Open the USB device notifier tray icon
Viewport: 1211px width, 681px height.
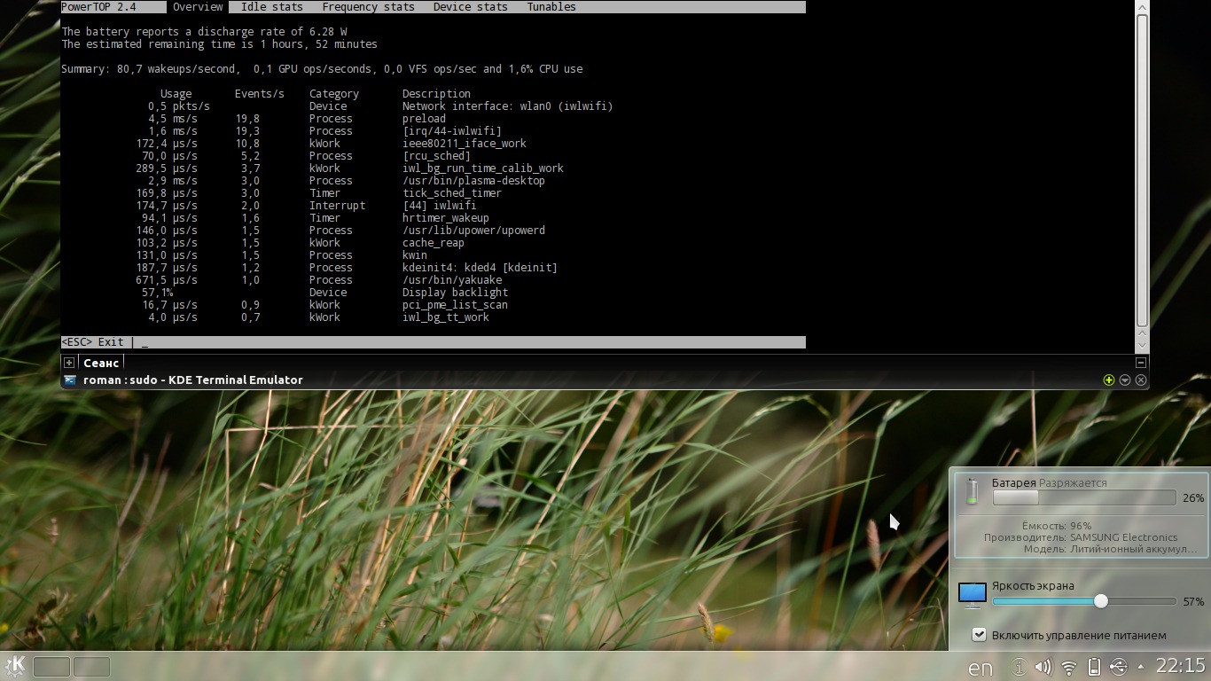click(1118, 667)
